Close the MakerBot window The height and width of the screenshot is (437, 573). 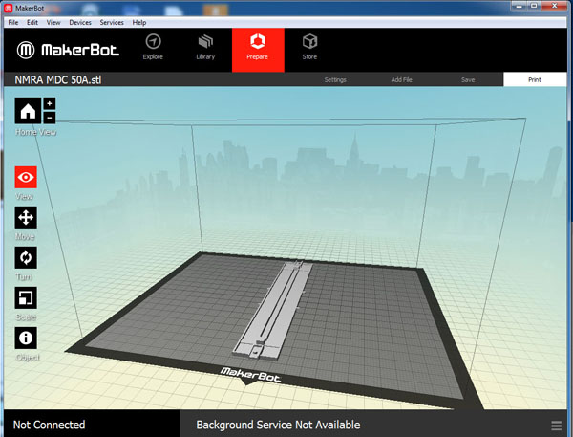click(x=554, y=6)
